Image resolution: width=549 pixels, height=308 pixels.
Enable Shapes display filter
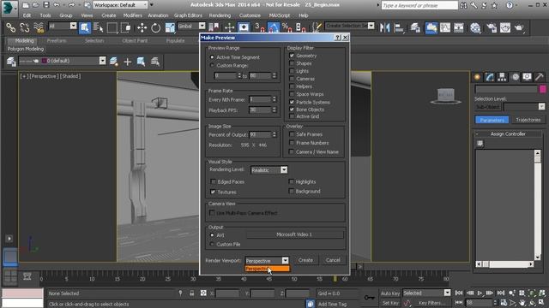point(292,63)
